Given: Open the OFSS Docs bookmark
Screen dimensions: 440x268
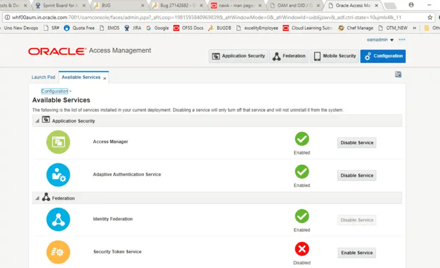Looking at the screenshot, I should (189, 28).
